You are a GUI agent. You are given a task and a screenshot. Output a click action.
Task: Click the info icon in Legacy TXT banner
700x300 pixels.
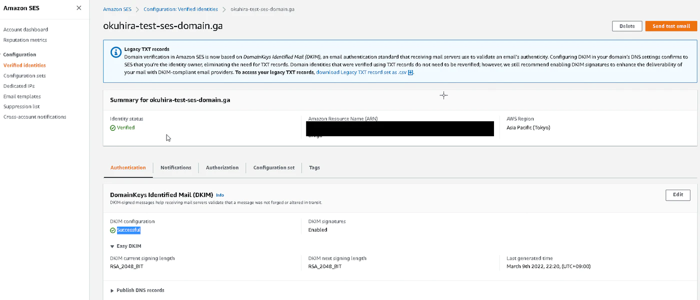click(x=115, y=52)
